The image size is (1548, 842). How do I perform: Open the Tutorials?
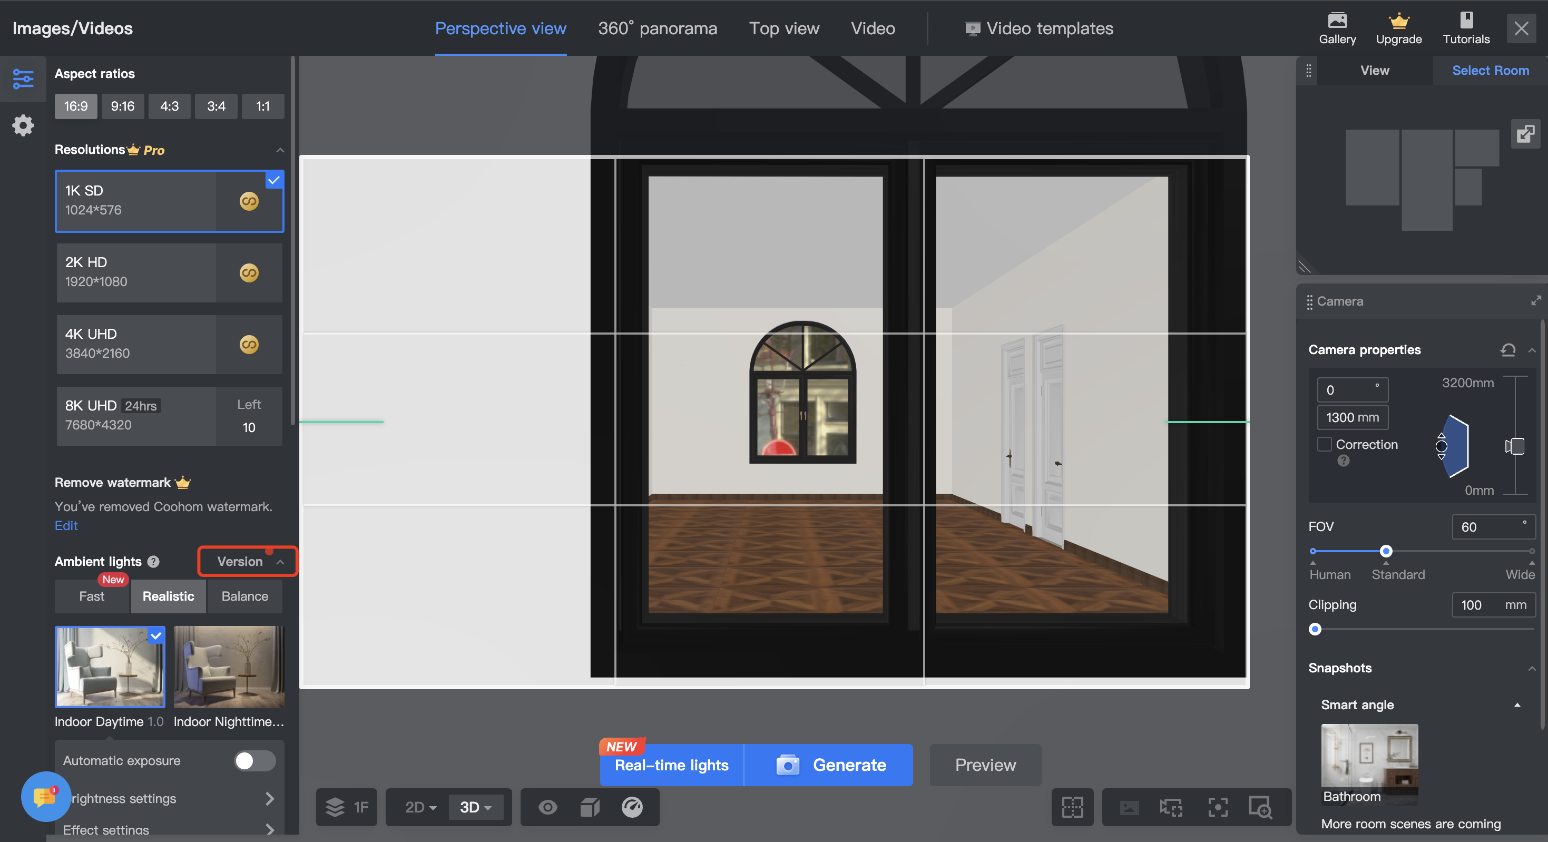point(1466,27)
